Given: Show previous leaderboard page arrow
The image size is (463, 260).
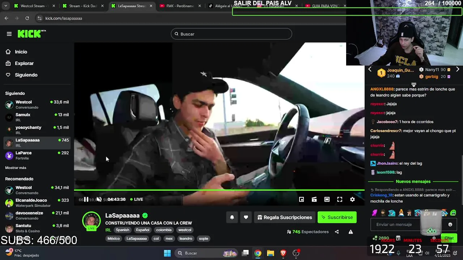Looking at the screenshot, I should tap(370, 69).
